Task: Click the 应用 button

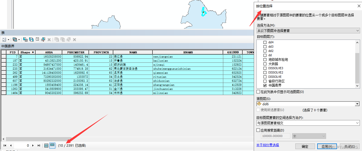Action: [327, 146]
